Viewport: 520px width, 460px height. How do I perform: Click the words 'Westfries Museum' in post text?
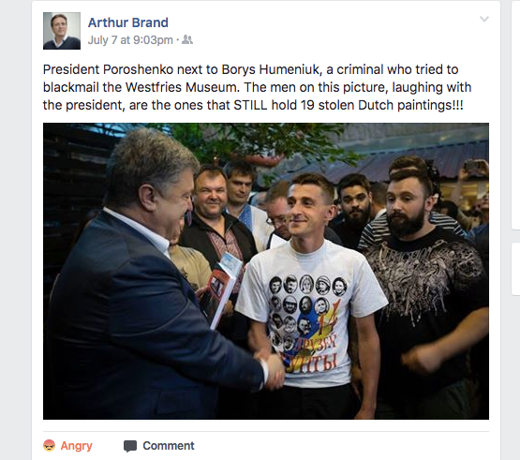pyautogui.click(x=182, y=87)
